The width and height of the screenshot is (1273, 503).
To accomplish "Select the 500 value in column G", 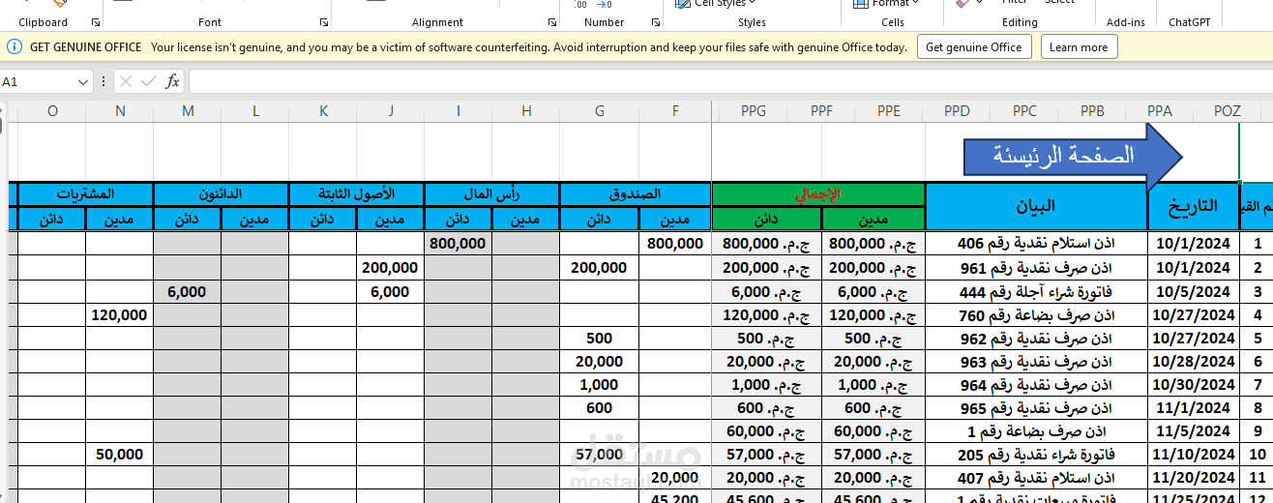I will (600, 338).
